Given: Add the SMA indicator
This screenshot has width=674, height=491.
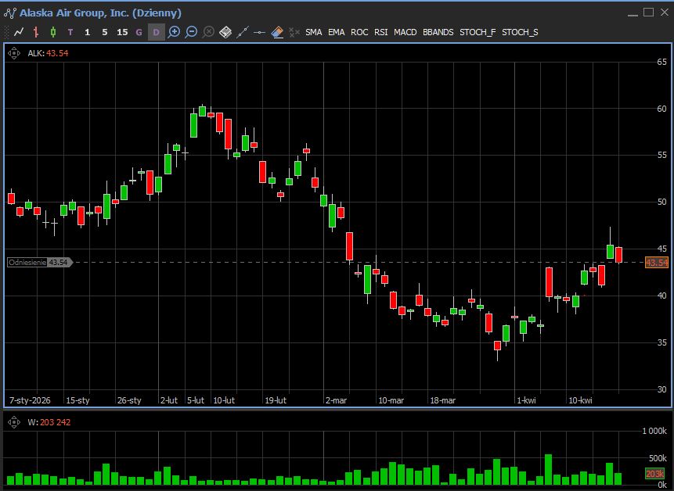Looking at the screenshot, I should coord(313,32).
